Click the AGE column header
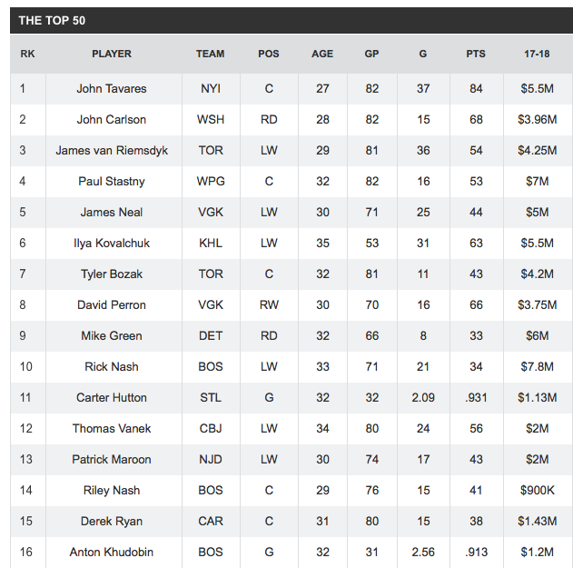Viewport: 573px width, 568px height. 322,54
